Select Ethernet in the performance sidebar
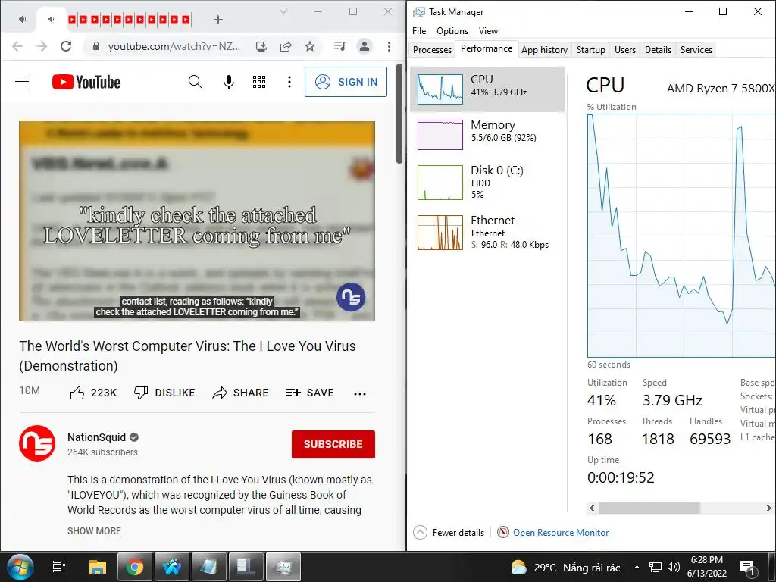 tap(487, 232)
